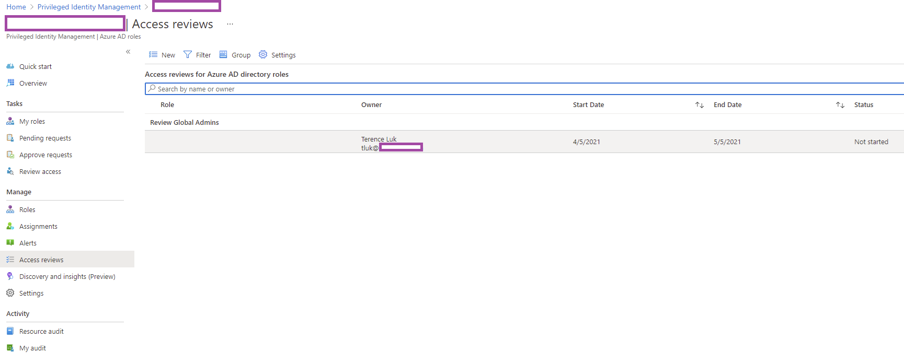Click the Alerts flag icon
Viewport: 904px width, 363px height.
click(x=10, y=243)
